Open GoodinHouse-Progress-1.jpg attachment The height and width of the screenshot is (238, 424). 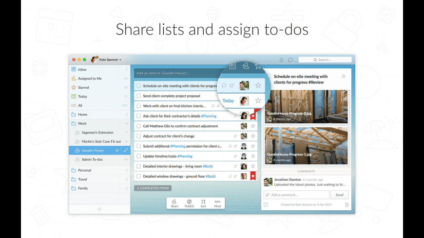(306, 146)
